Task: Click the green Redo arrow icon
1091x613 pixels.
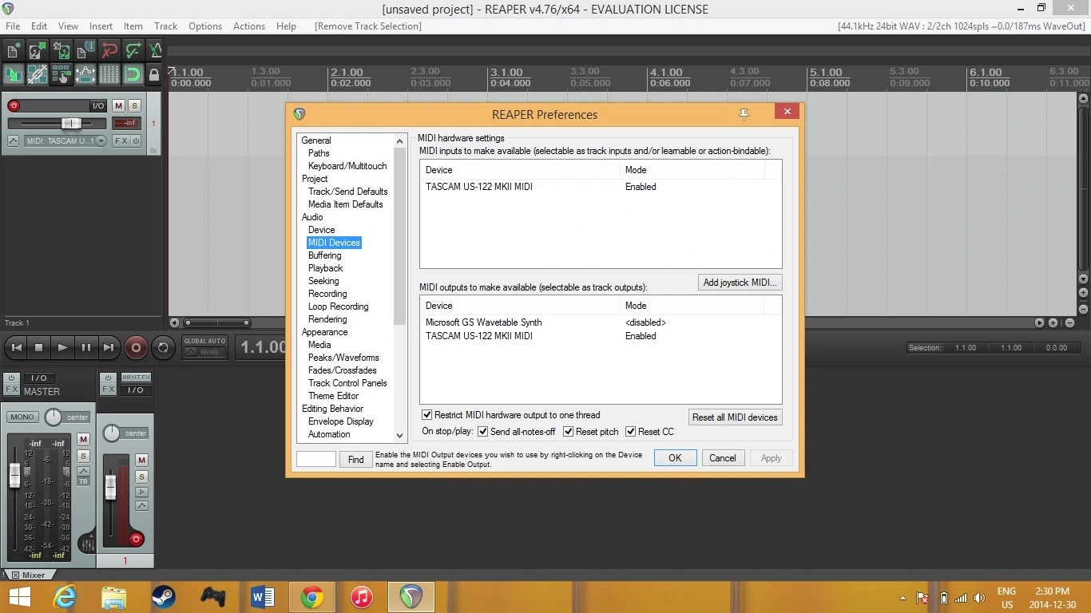Action: coord(133,50)
